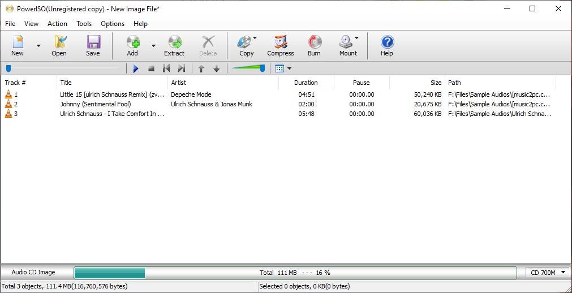Expand the New button dropdown arrow
The height and width of the screenshot is (293, 572).
[38, 46]
